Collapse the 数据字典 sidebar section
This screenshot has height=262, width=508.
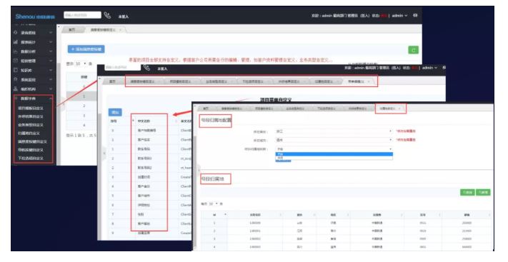(x=51, y=99)
